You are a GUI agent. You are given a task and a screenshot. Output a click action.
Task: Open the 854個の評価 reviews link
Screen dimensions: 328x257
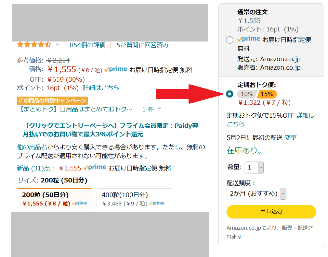[87, 45]
